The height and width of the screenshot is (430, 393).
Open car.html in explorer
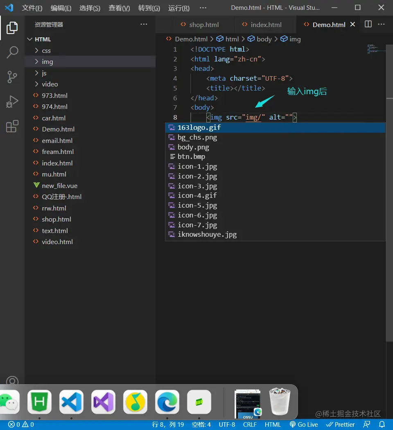coord(90,118)
